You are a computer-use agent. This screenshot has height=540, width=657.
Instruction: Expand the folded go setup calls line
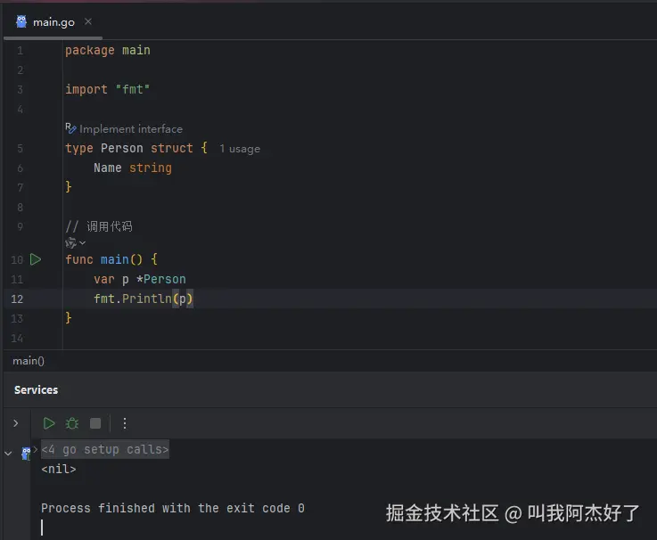pyautogui.click(x=105, y=449)
